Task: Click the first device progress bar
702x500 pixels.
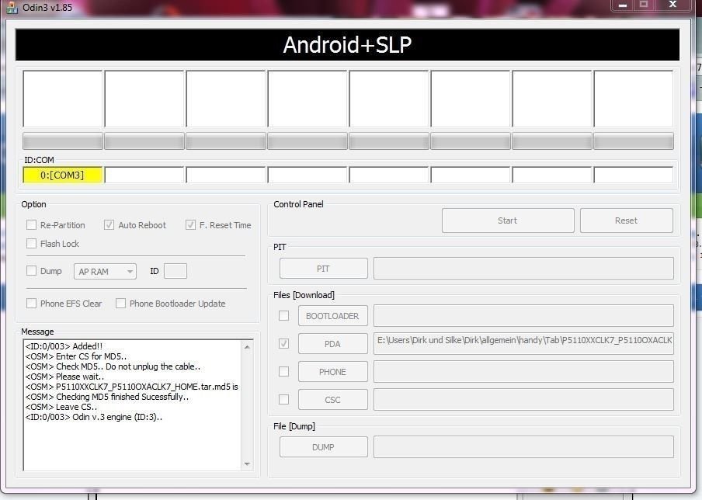Action: (x=63, y=141)
